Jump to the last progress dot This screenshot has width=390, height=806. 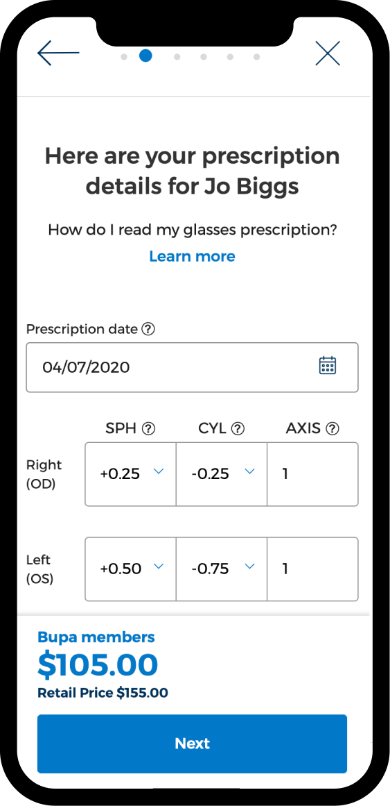click(x=256, y=56)
